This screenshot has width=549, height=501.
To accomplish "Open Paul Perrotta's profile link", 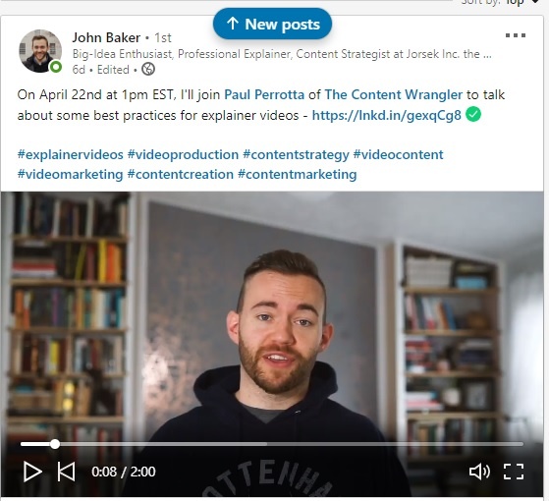I will click(x=264, y=95).
